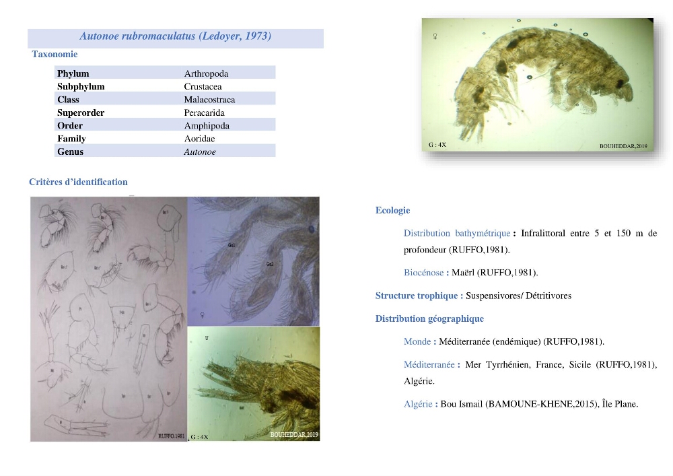This screenshot has width=673, height=476.
Task: Select the "Malacostraca" table cell
Action: point(209,100)
